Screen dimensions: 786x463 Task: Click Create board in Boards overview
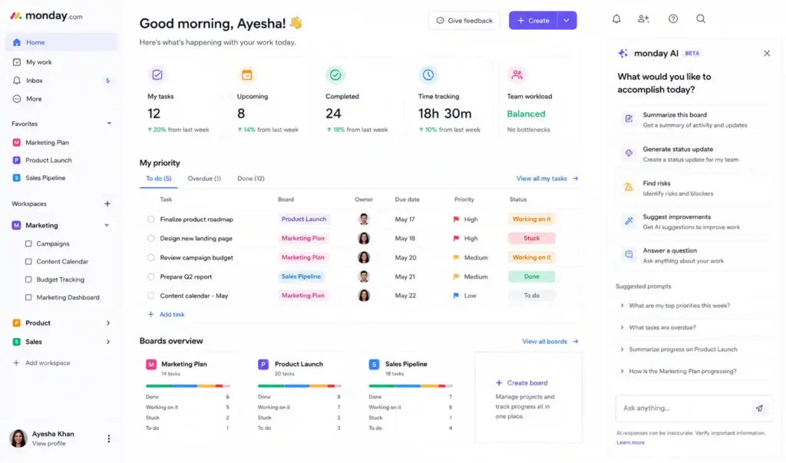tap(521, 383)
